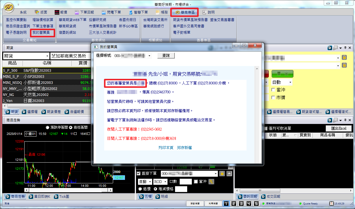Switch to the 期貨價差 panel tab

tap(51, 112)
